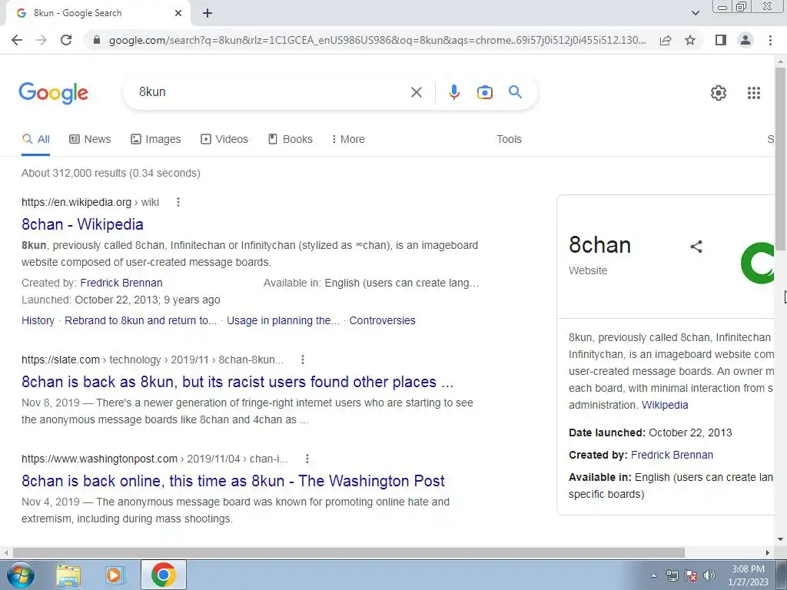Open options for Wikipedia result
This screenshot has height=590, width=787.
178,202
